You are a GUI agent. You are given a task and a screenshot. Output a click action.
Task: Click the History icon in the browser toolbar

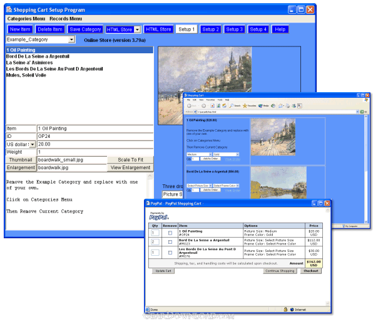coord(273,106)
